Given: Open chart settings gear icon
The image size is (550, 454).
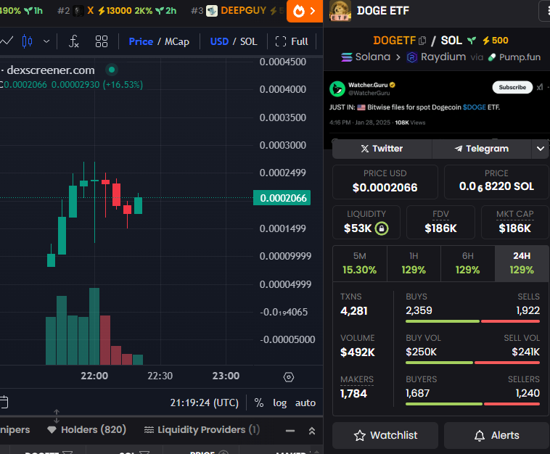Looking at the screenshot, I should click(x=288, y=377).
